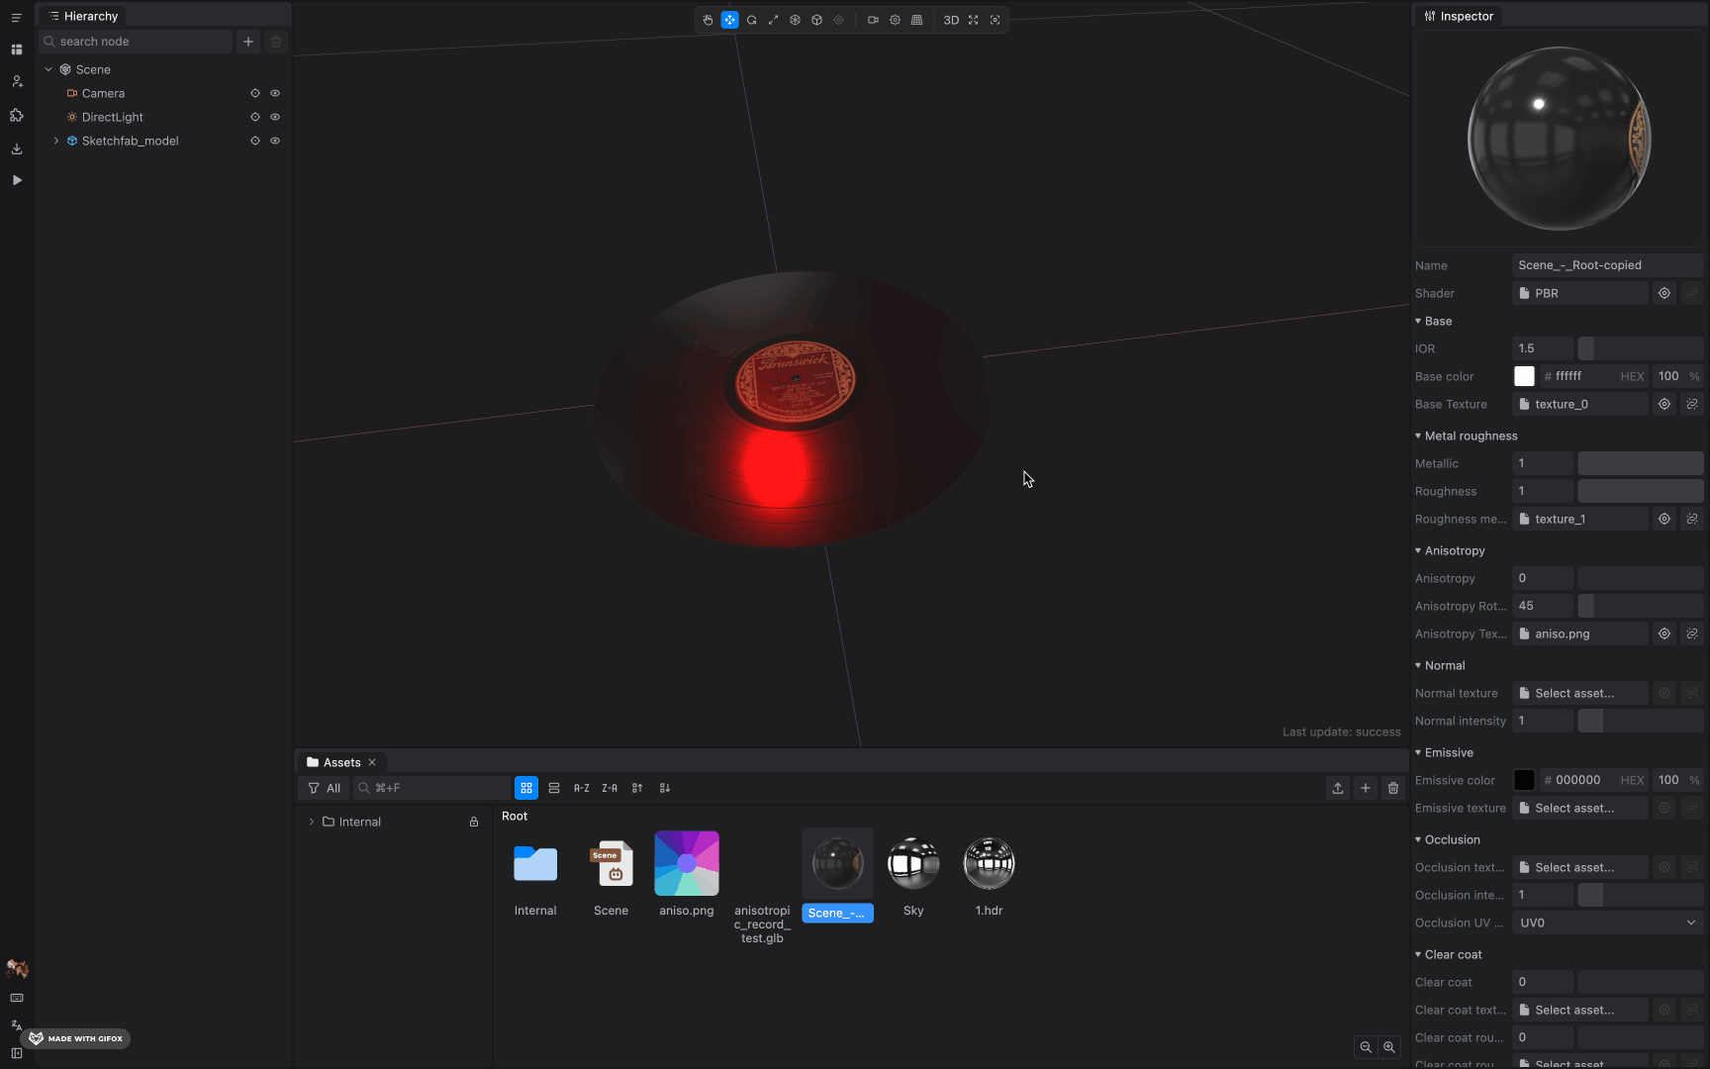Click Select asset for Normal texture
Viewport: 1710px width, 1069px height.
[1580, 693]
